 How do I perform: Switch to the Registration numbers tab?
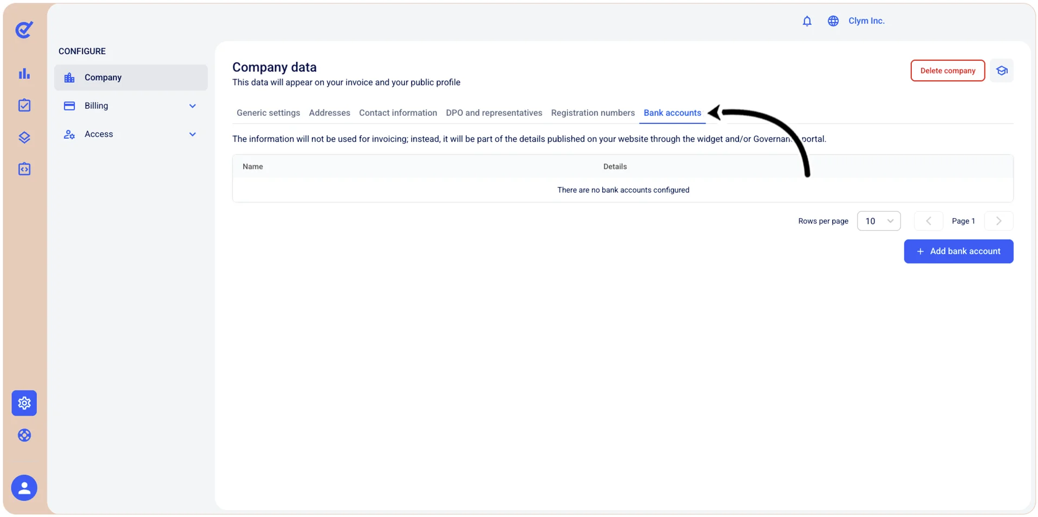click(x=593, y=113)
